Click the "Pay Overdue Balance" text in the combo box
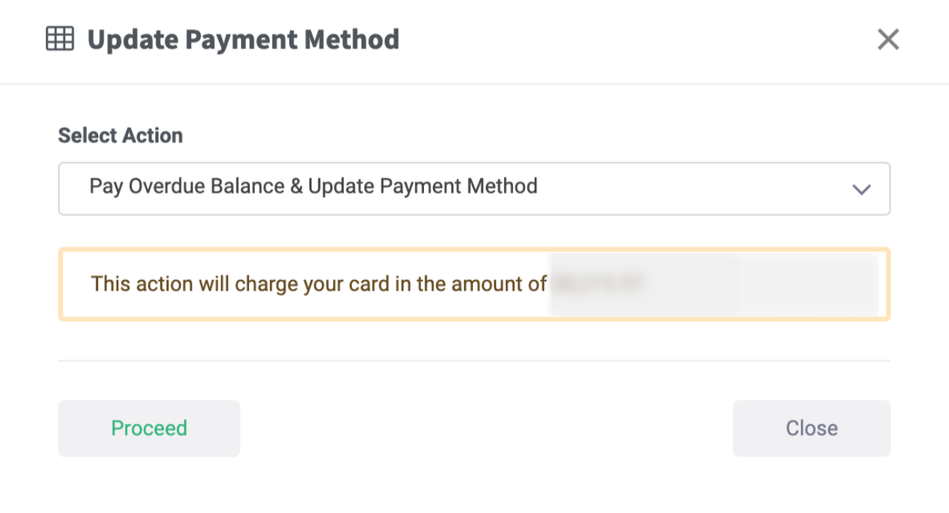The width and height of the screenshot is (949, 513). tap(186, 186)
